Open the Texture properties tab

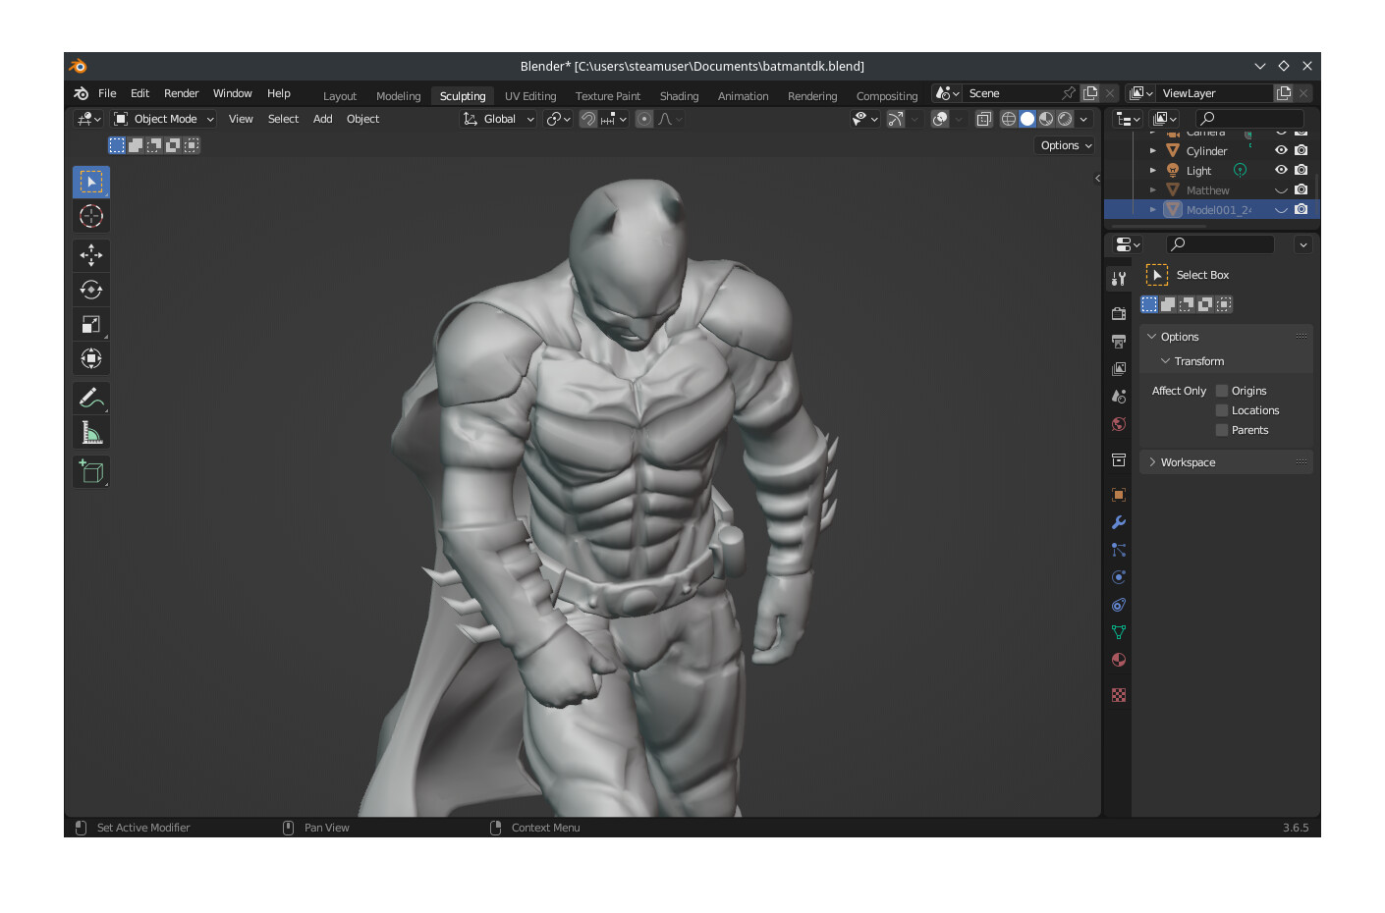coord(1118,695)
